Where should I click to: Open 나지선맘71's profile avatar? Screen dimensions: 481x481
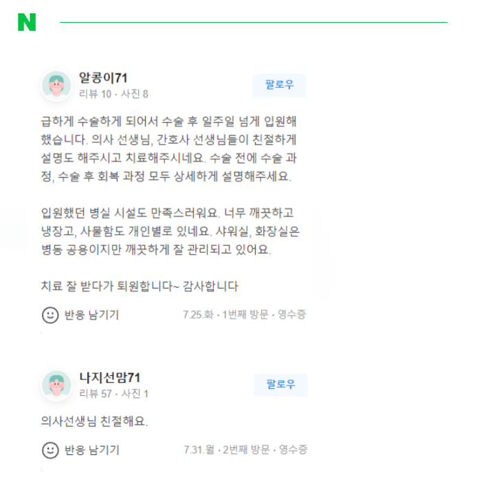(x=56, y=385)
